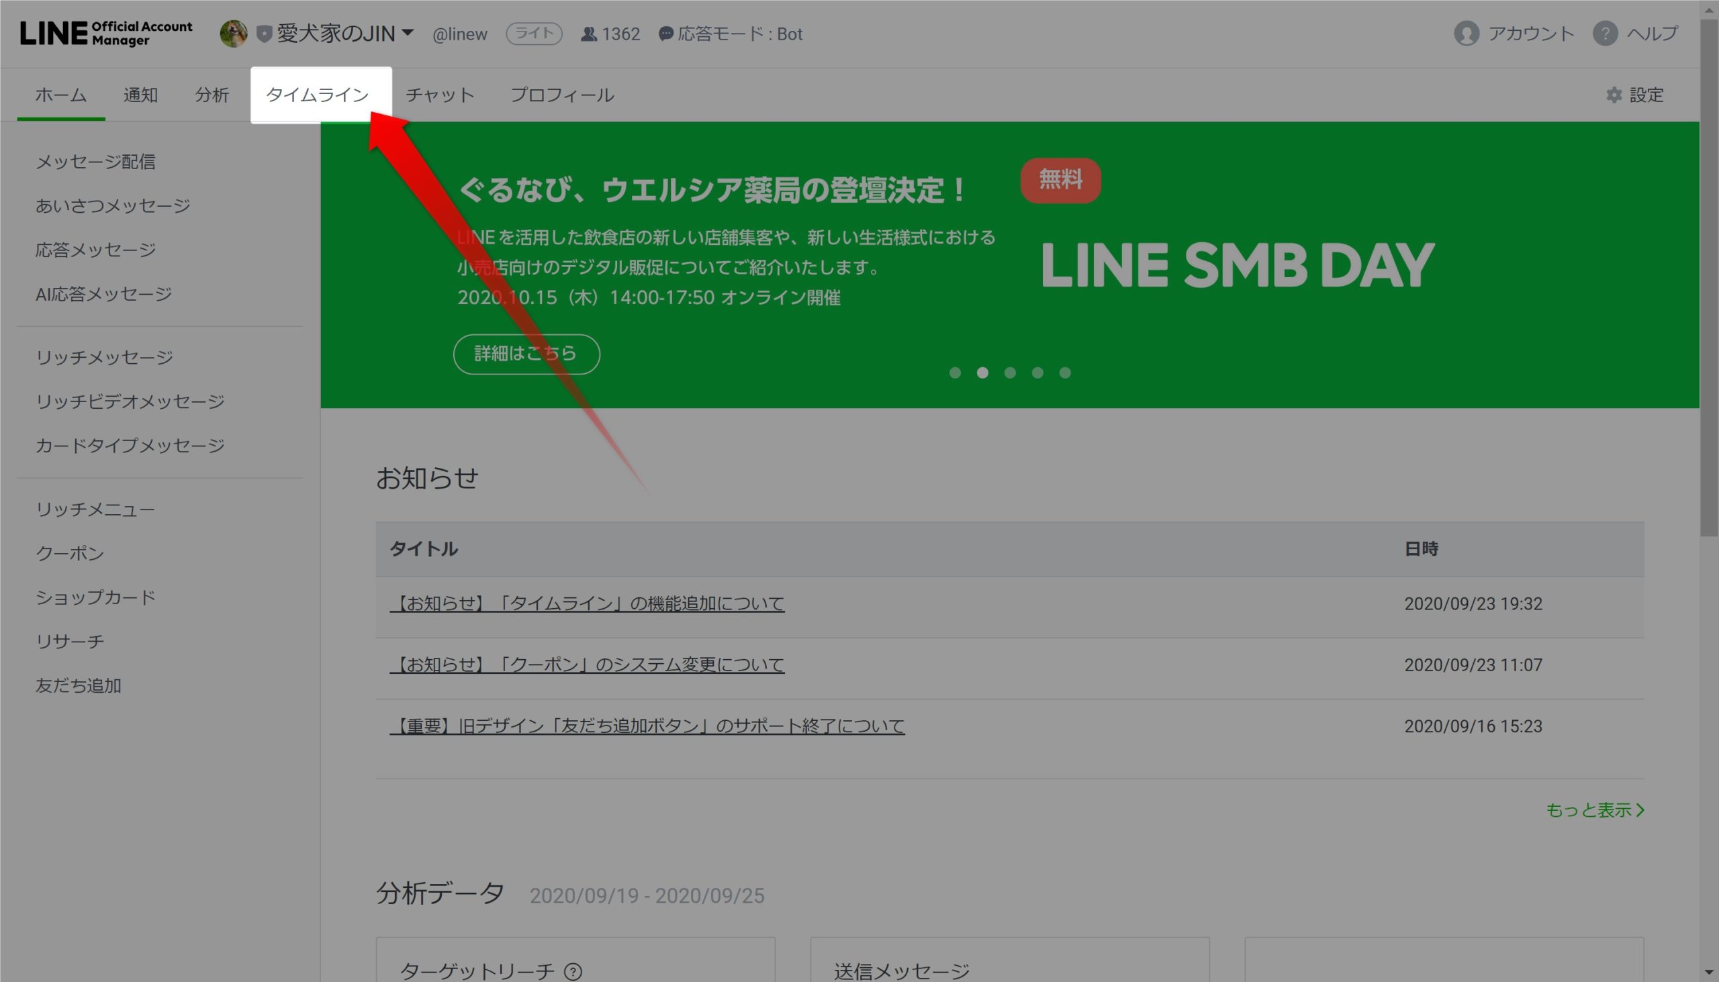Click the date 2020/09/23 11:07
The image size is (1719, 982).
(x=1473, y=665)
